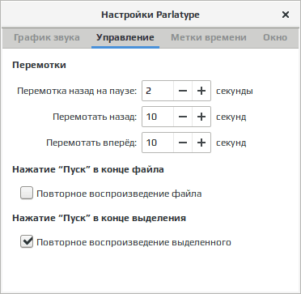Decrease Перемотать вперёд seconds

pos(183,143)
